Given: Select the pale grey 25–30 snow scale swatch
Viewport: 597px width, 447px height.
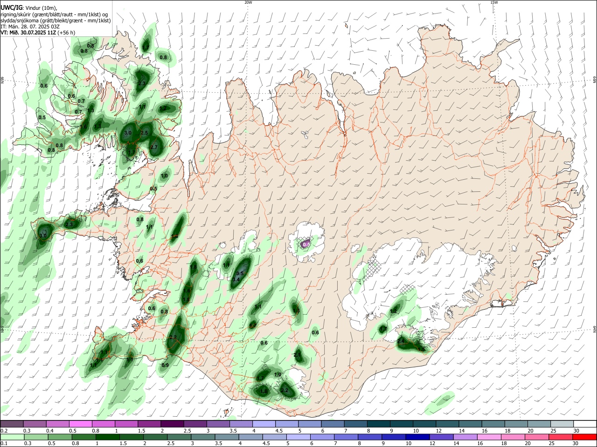Looking at the screenshot, I should click(562, 424).
